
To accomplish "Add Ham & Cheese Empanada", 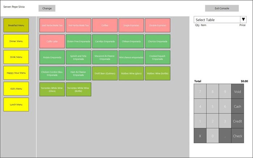I will click(x=79, y=73).
